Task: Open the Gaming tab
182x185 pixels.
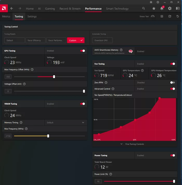Action: coord(50,9)
